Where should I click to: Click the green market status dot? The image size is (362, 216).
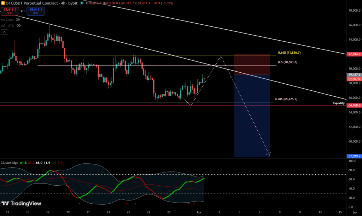[82, 3]
